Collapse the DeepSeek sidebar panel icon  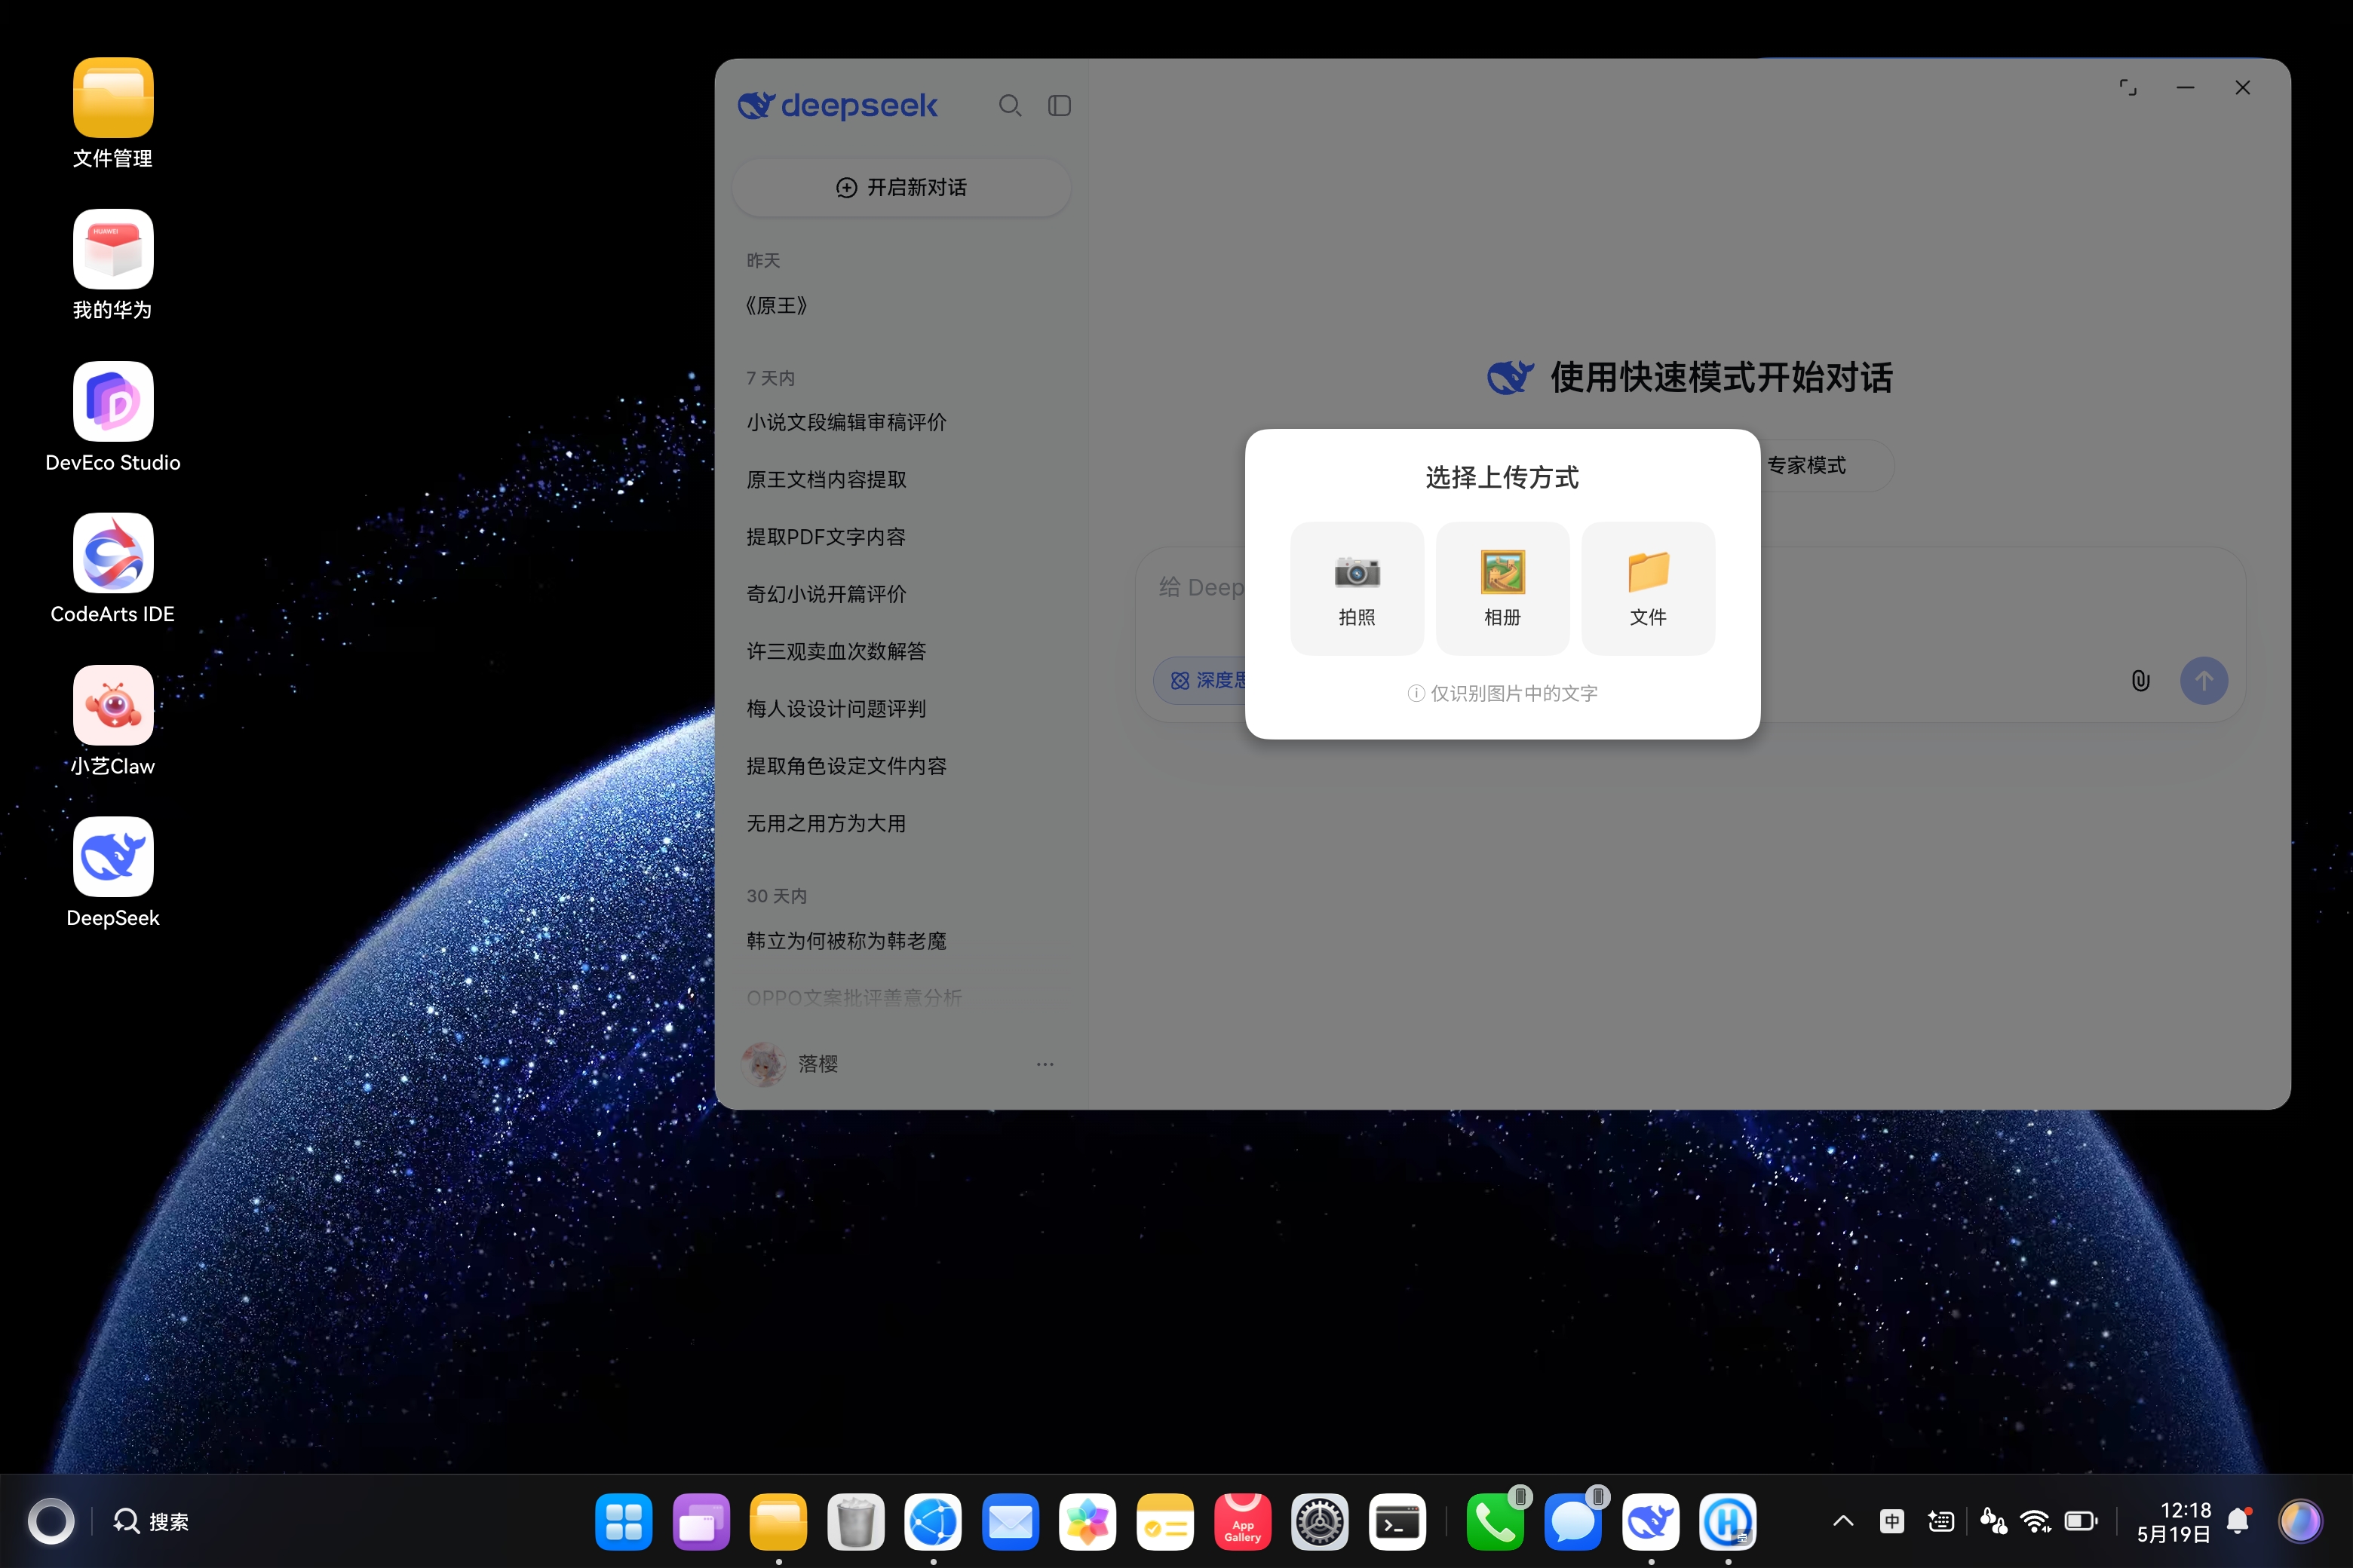coord(1060,105)
